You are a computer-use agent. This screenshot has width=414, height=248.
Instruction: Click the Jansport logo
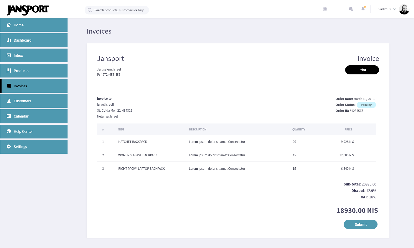tap(28, 10)
